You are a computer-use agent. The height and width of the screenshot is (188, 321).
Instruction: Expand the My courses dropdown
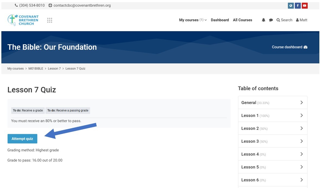pos(193,20)
